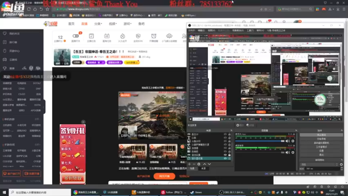Open 鱼吧 in the Douyu navigation
This screenshot has height=196, width=348.
click(141, 24)
